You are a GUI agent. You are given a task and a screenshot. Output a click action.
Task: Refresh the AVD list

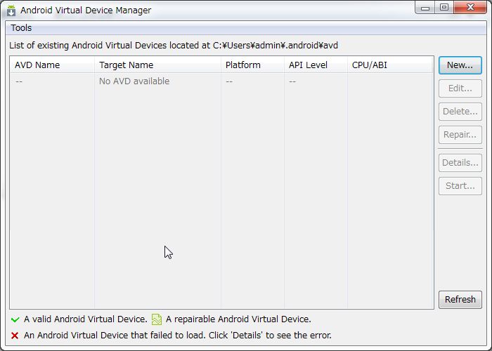click(460, 300)
